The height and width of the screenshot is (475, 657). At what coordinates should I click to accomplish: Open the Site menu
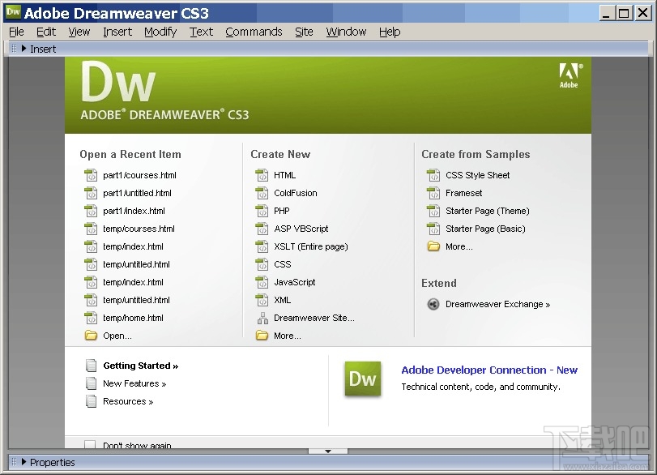(x=304, y=32)
